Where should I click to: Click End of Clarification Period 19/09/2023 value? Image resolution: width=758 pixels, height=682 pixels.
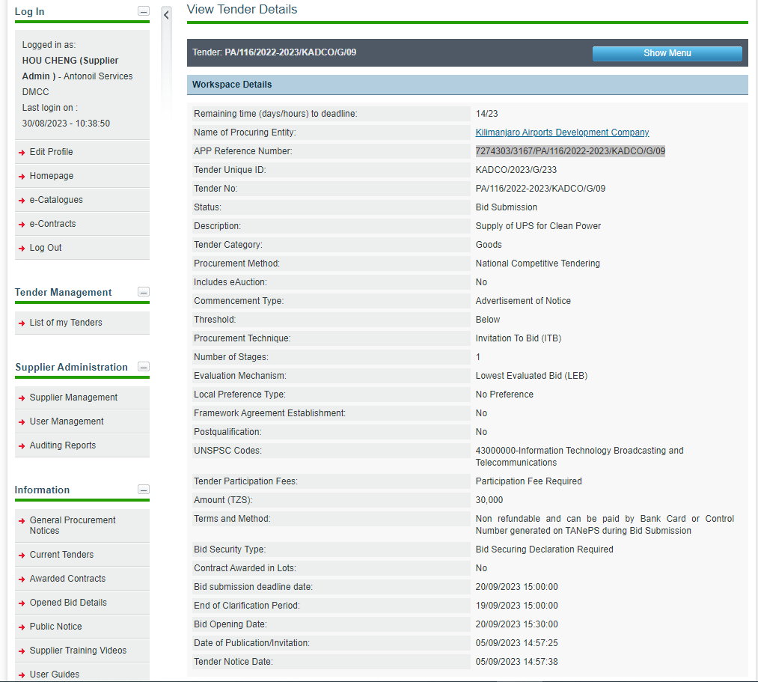pyautogui.click(x=517, y=606)
